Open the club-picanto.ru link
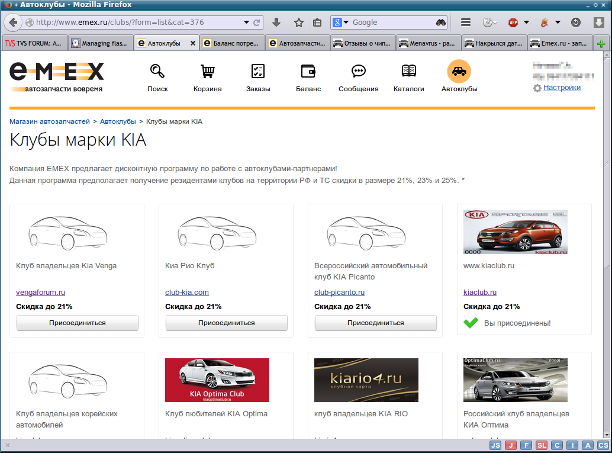 point(339,292)
